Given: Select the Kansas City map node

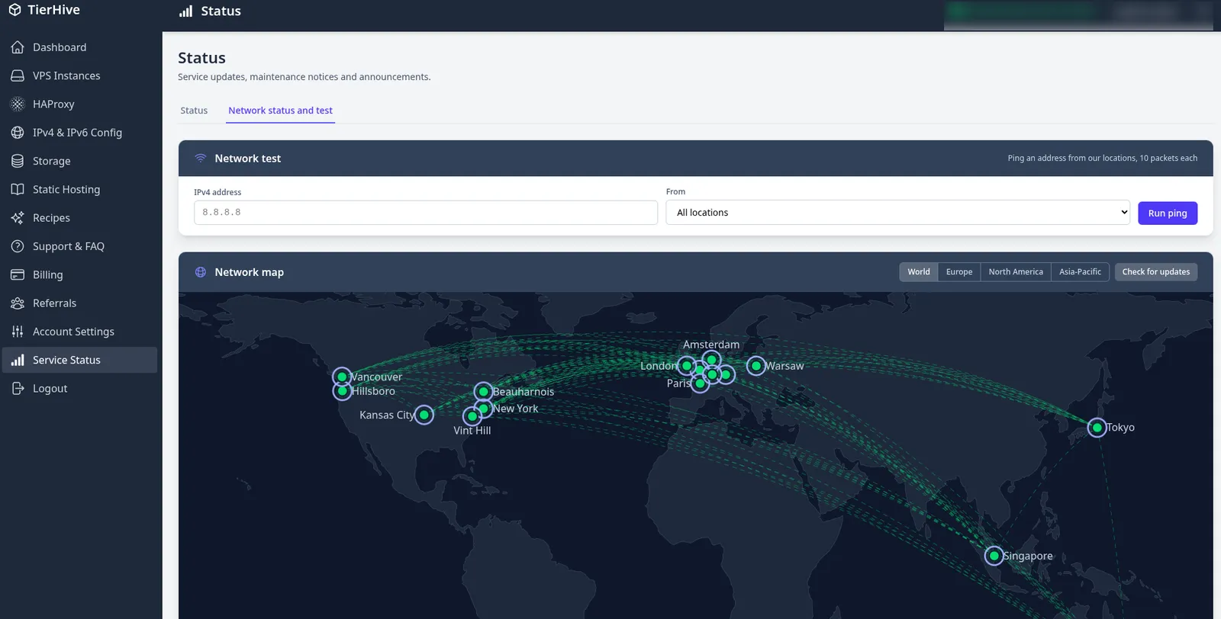Looking at the screenshot, I should coord(424,415).
